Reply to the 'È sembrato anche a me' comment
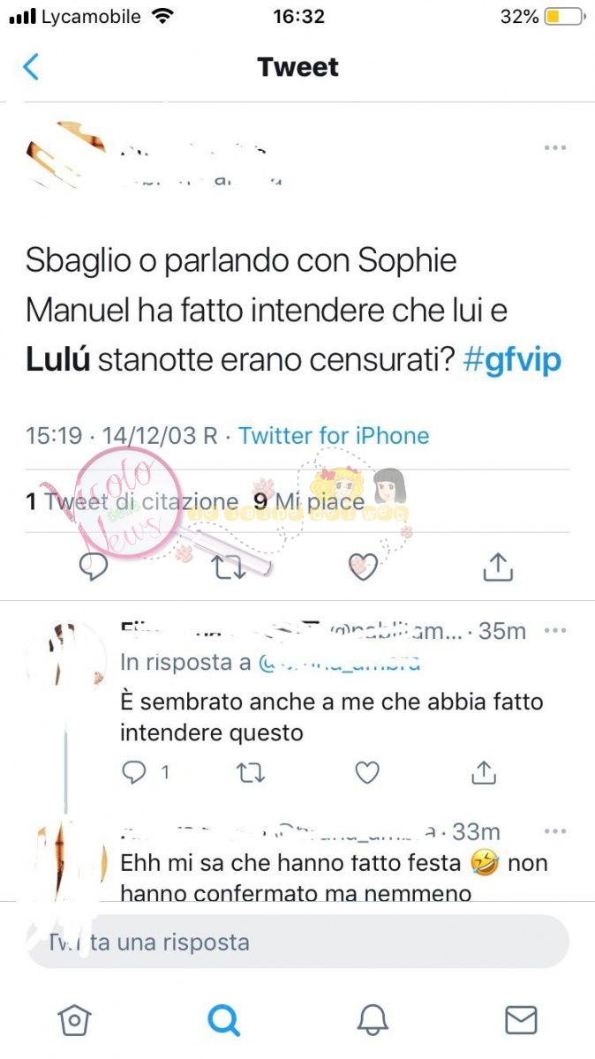Viewport: 595px width, 1059px height. click(133, 773)
